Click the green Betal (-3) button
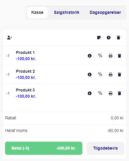 point(44,148)
